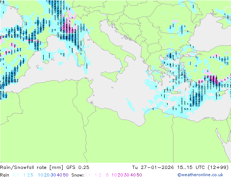
Task: Pick the rain legend value 40
Action: pos(59,175)
